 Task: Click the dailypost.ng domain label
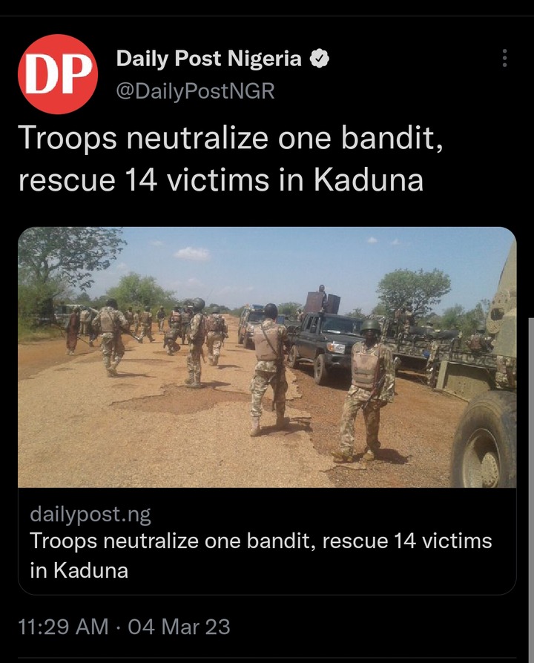90,515
